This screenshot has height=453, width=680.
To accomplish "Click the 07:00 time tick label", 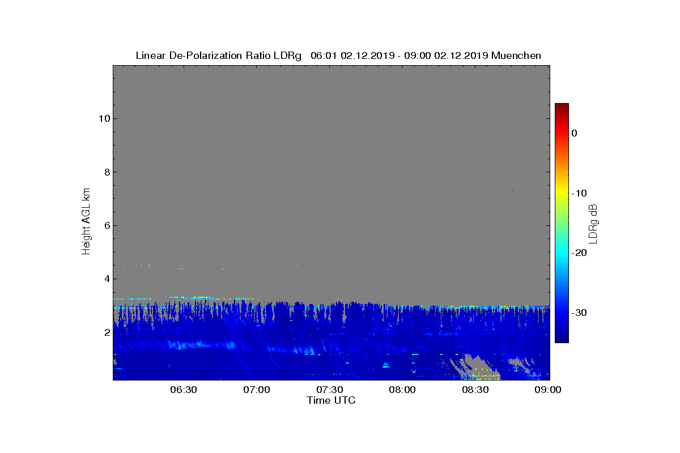I will 257,390.
